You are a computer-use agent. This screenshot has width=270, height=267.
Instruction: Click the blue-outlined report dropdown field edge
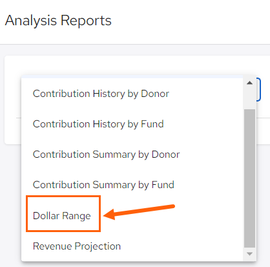coord(259,89)
